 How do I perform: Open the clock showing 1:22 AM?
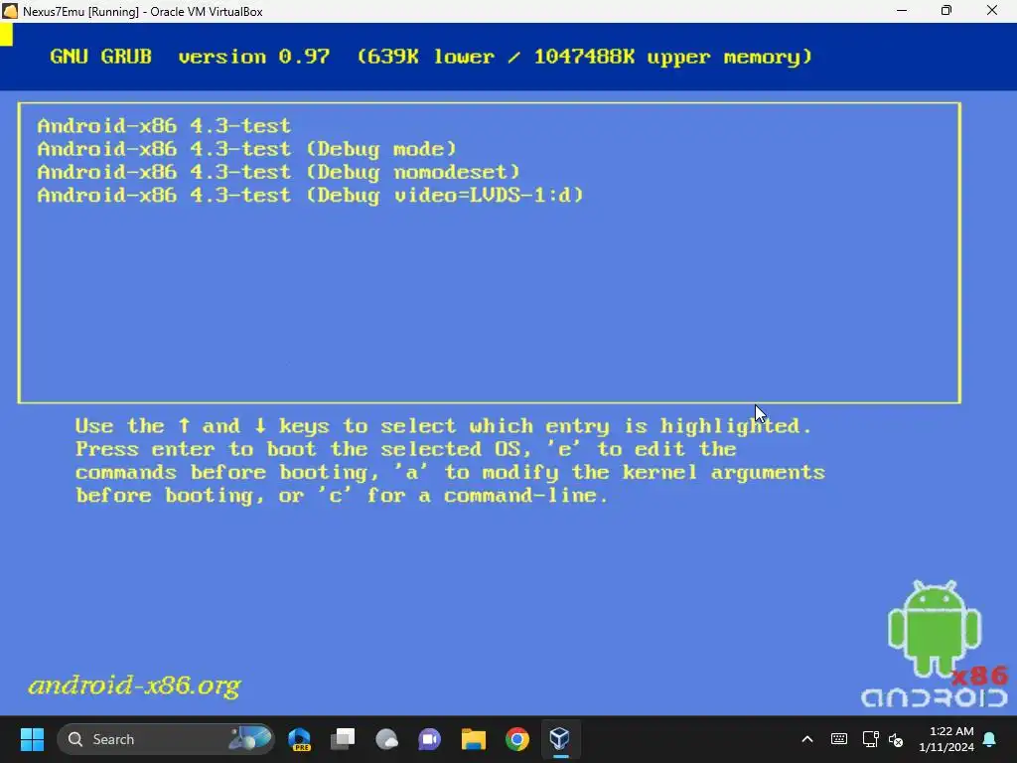tap(946, 739)
